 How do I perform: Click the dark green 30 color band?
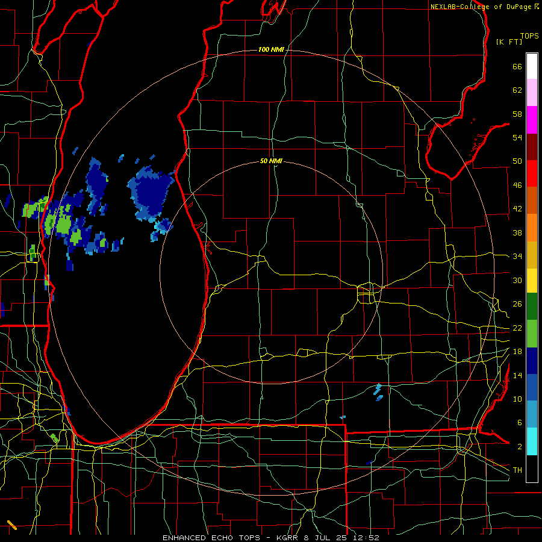[532, 307]
